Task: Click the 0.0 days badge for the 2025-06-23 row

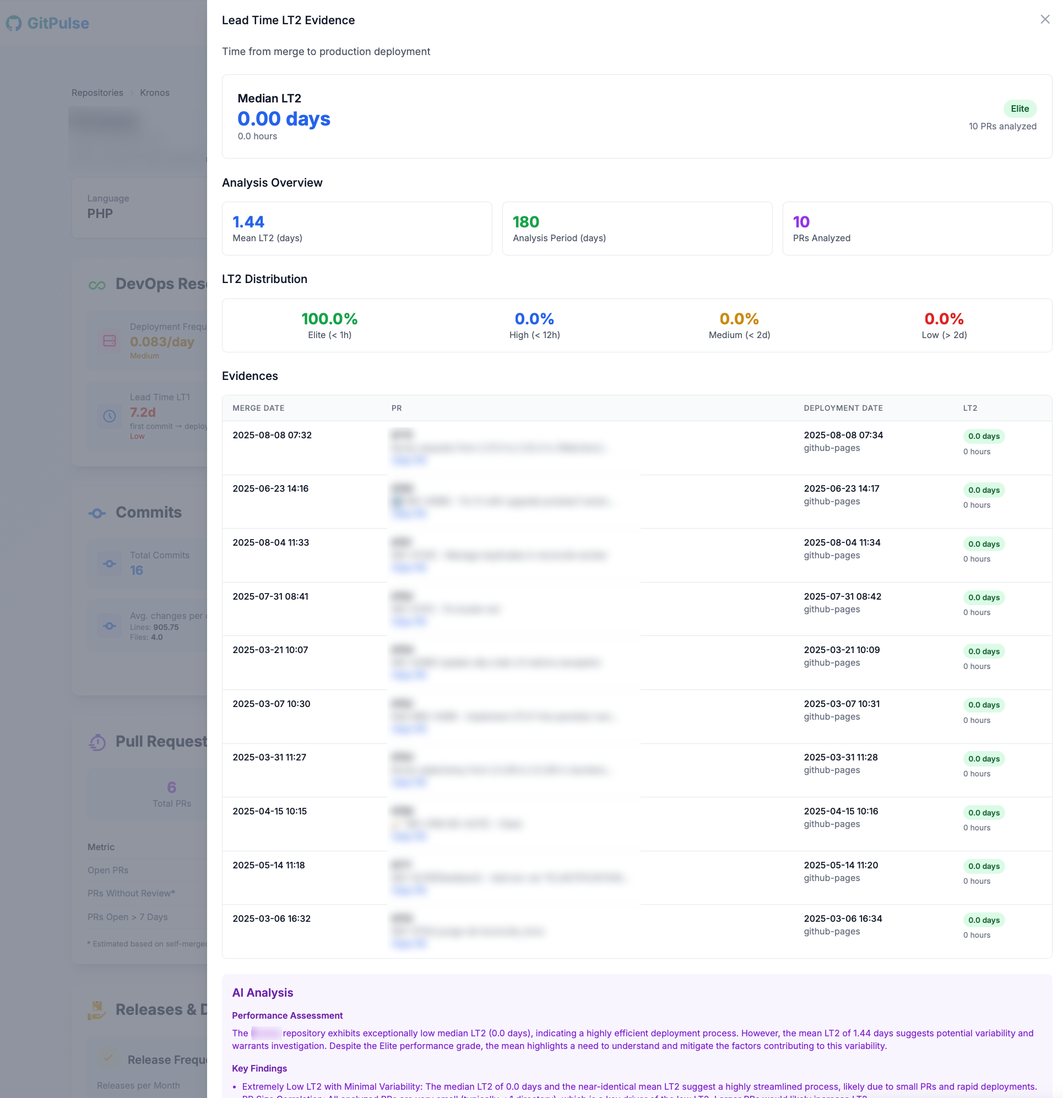Action: click(x=984, y=490)
